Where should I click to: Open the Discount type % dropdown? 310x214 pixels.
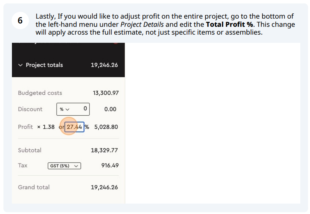pyautogui.click(x=65, y=109)
